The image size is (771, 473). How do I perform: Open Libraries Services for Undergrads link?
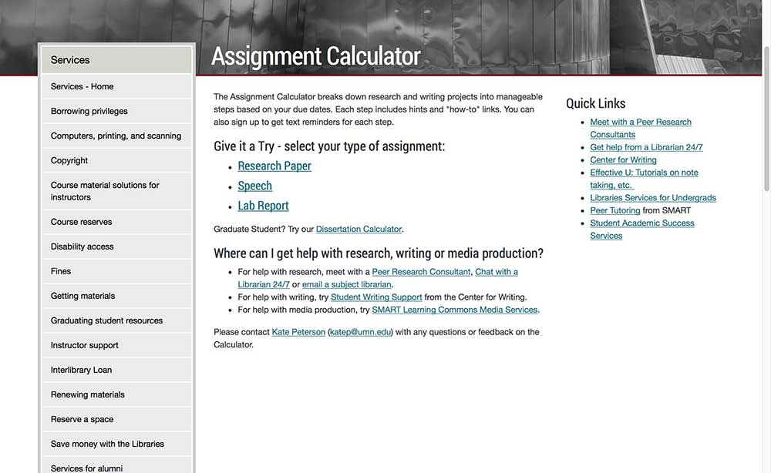653,198
